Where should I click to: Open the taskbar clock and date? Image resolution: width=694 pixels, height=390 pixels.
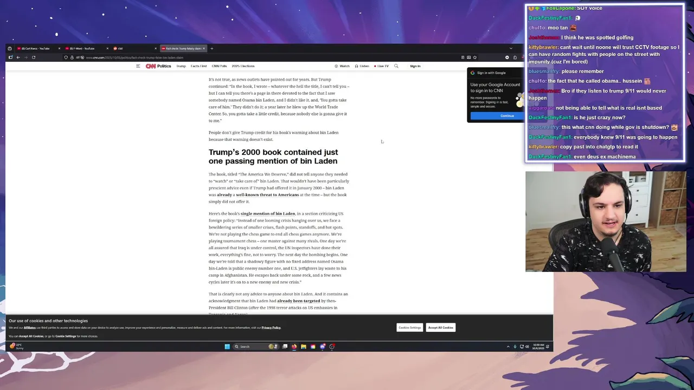[537, 347]
